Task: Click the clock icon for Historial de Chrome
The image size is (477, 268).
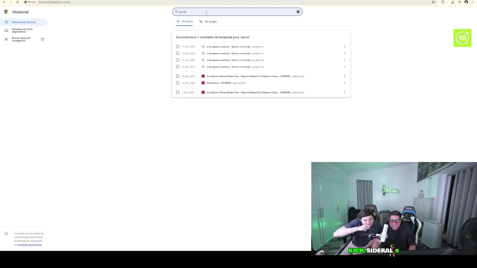Action: click(6, 22)
